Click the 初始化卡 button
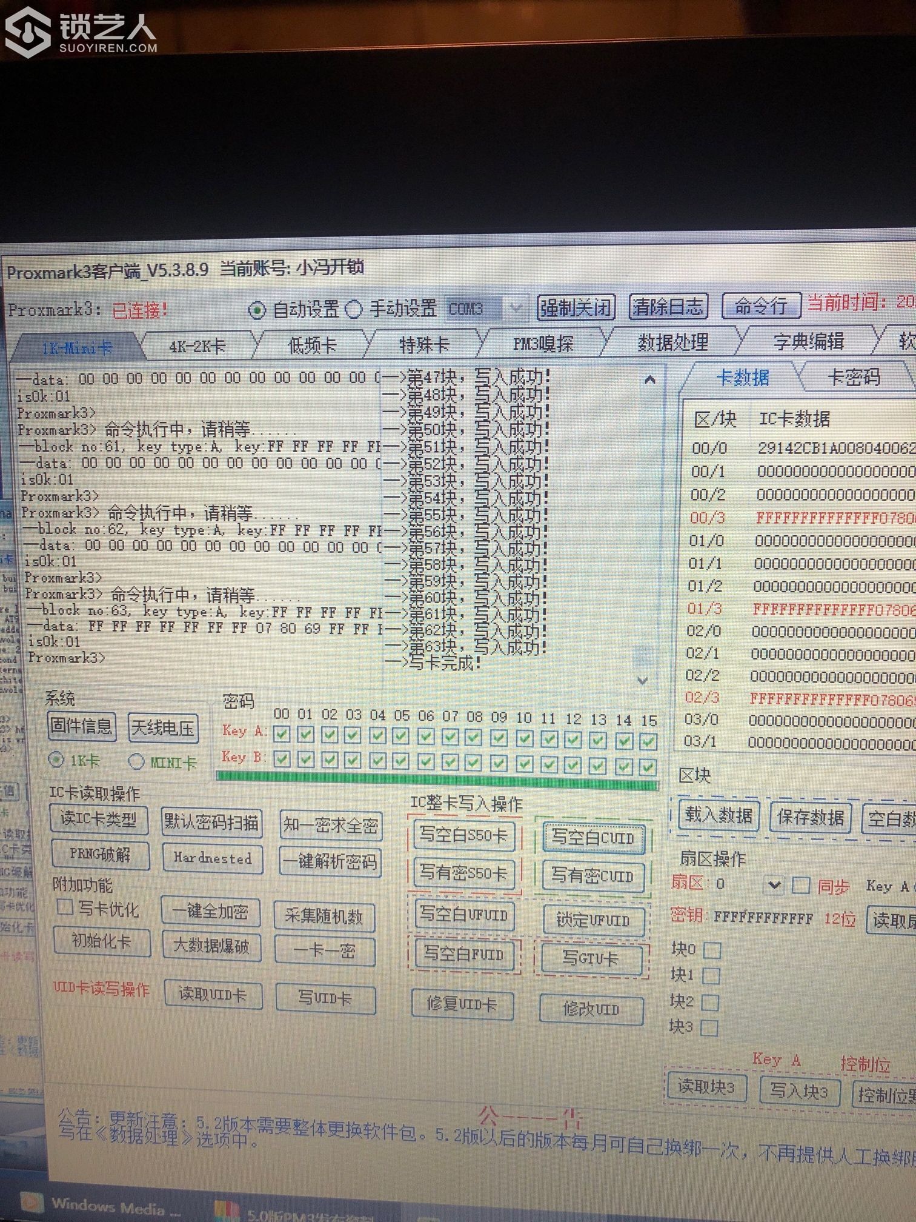Image resolution: width=916 pixels, height=1222 pixels. pos(102,941)
